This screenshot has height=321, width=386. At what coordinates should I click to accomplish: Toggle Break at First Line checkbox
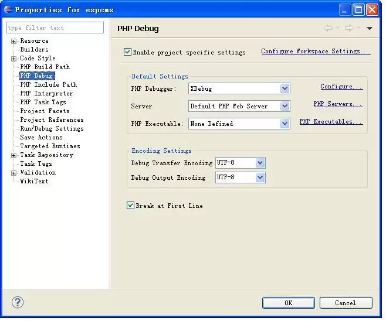[130, 206]
